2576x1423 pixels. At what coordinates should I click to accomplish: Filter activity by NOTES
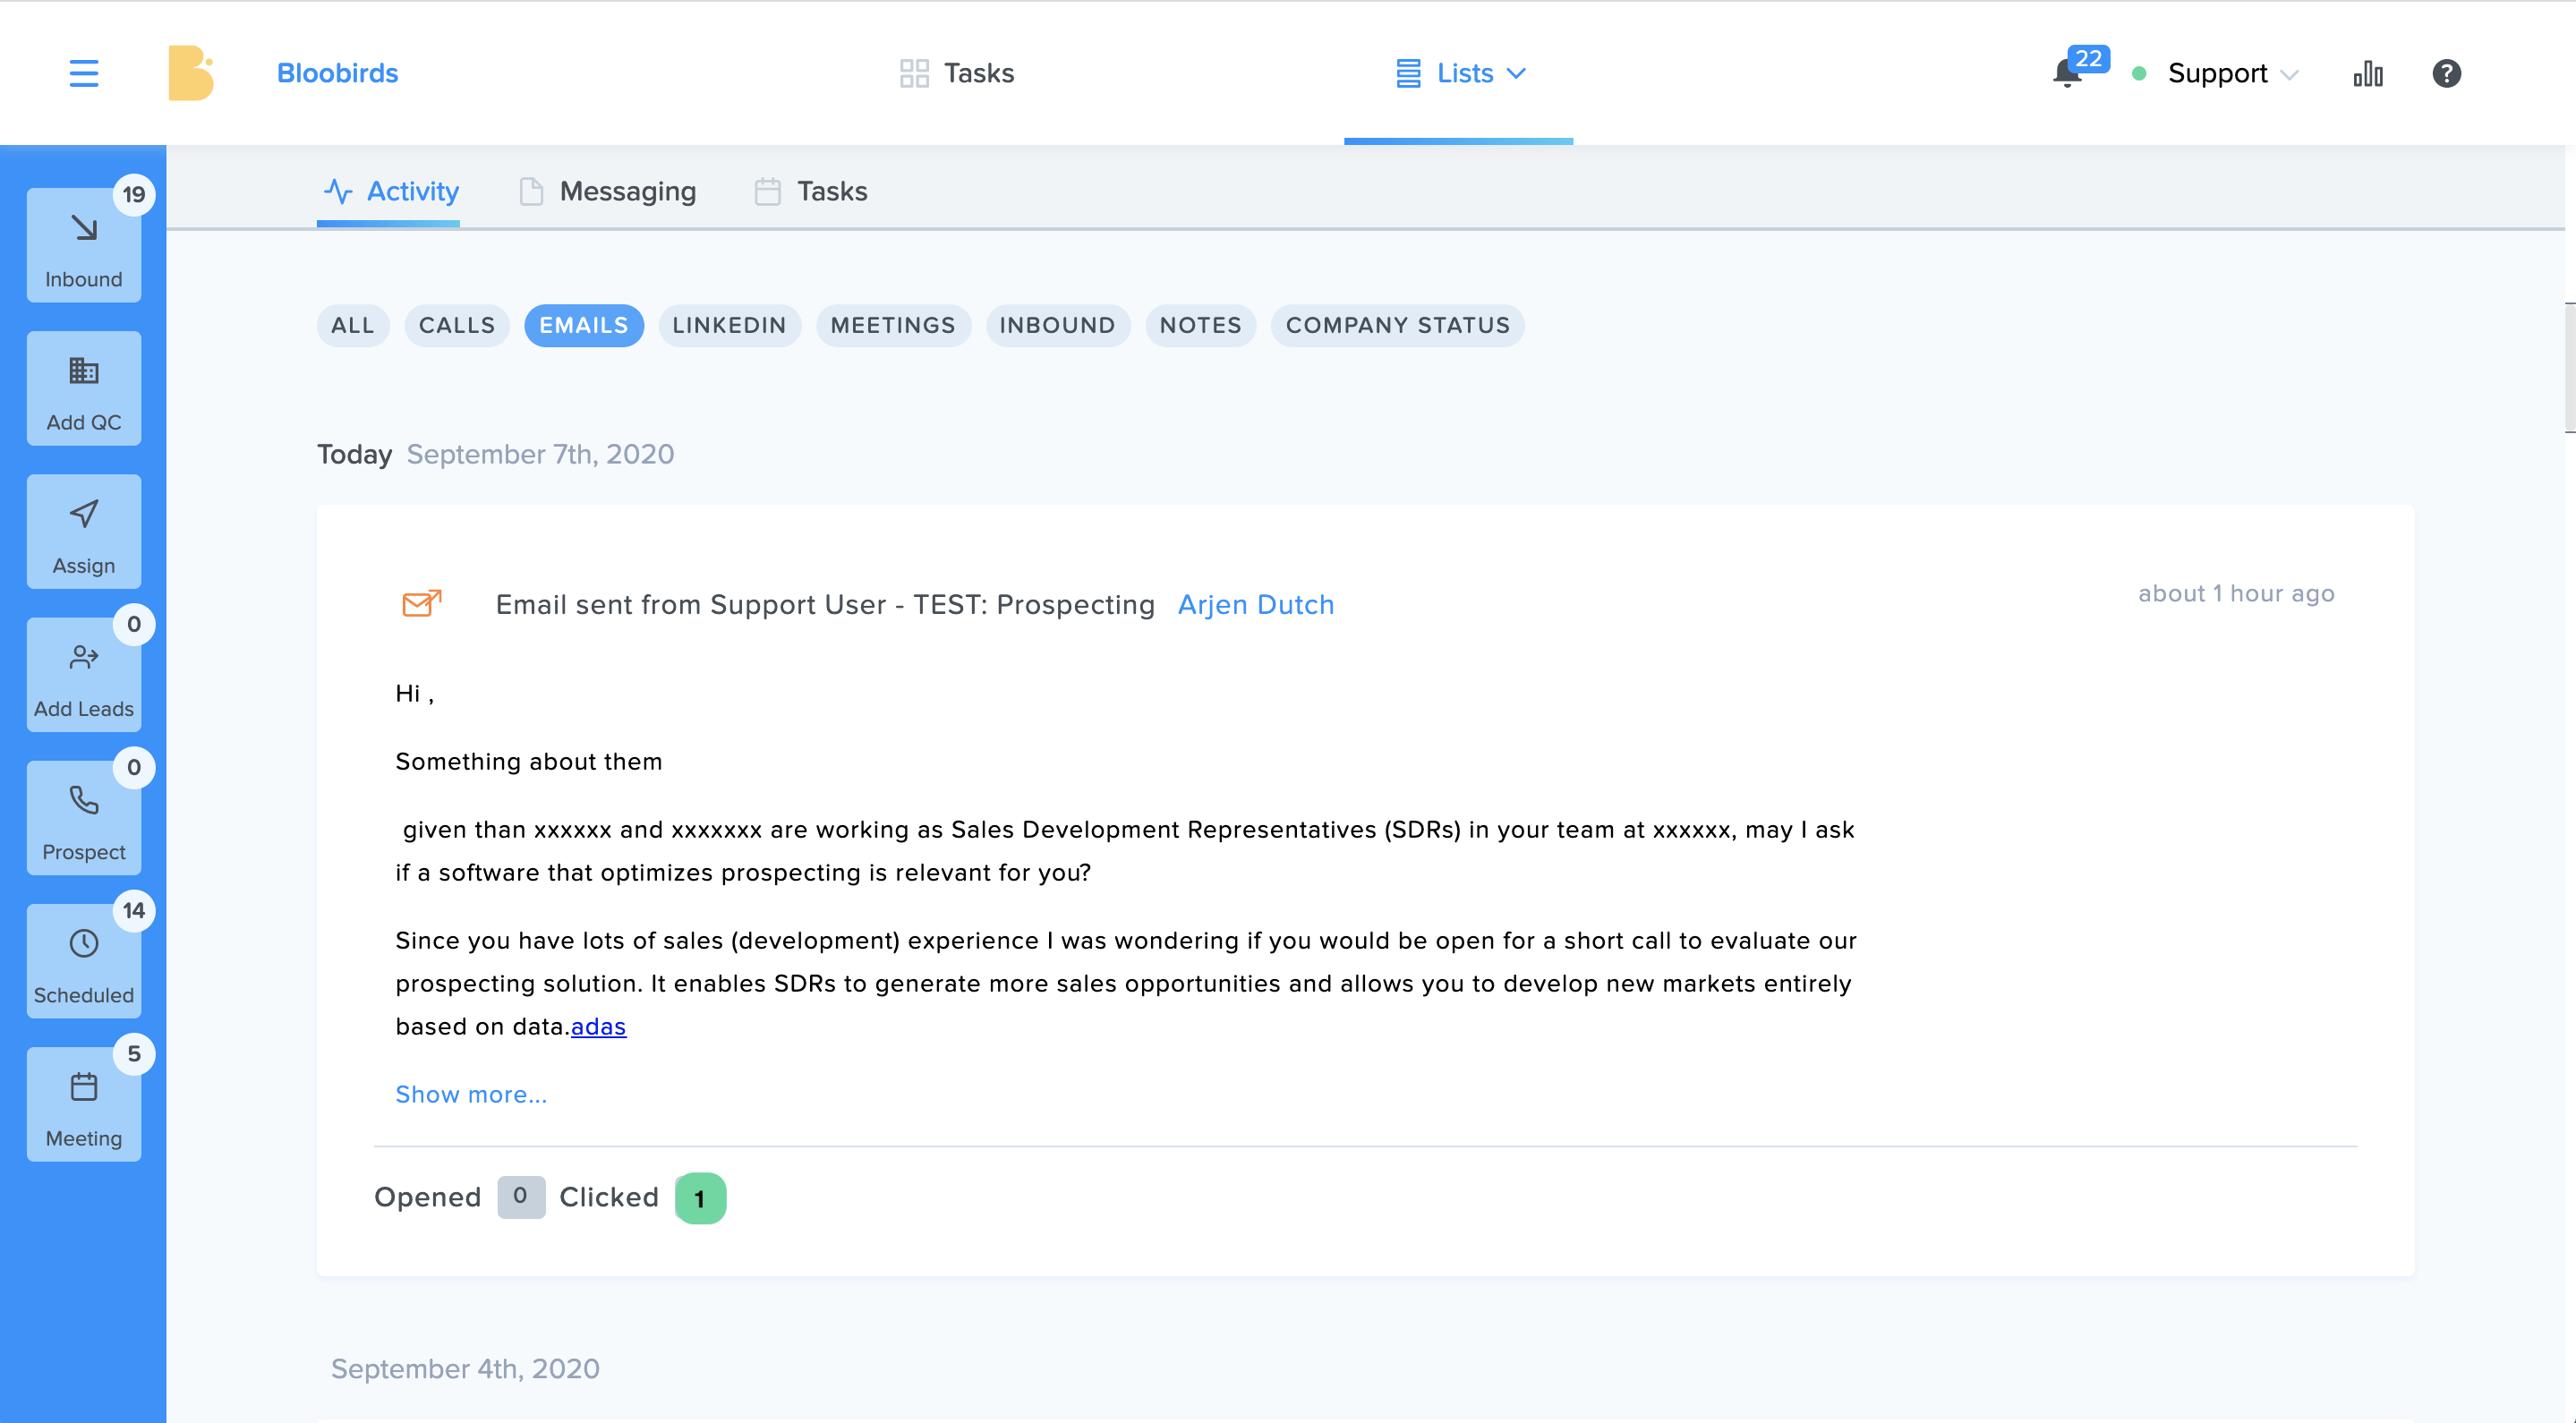[x=1200, y=325]
